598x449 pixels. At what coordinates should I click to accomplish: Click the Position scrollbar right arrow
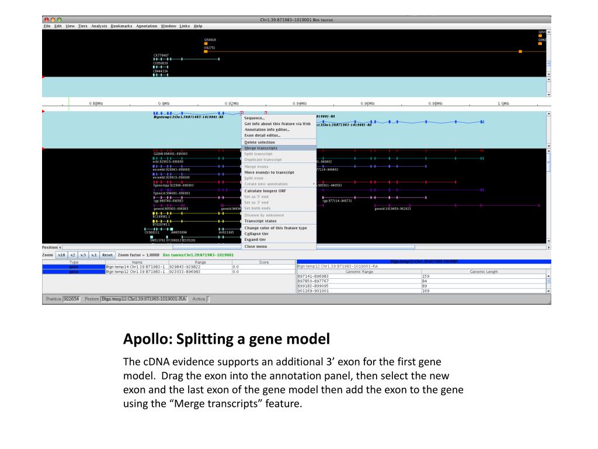click(x=549, y=247)
